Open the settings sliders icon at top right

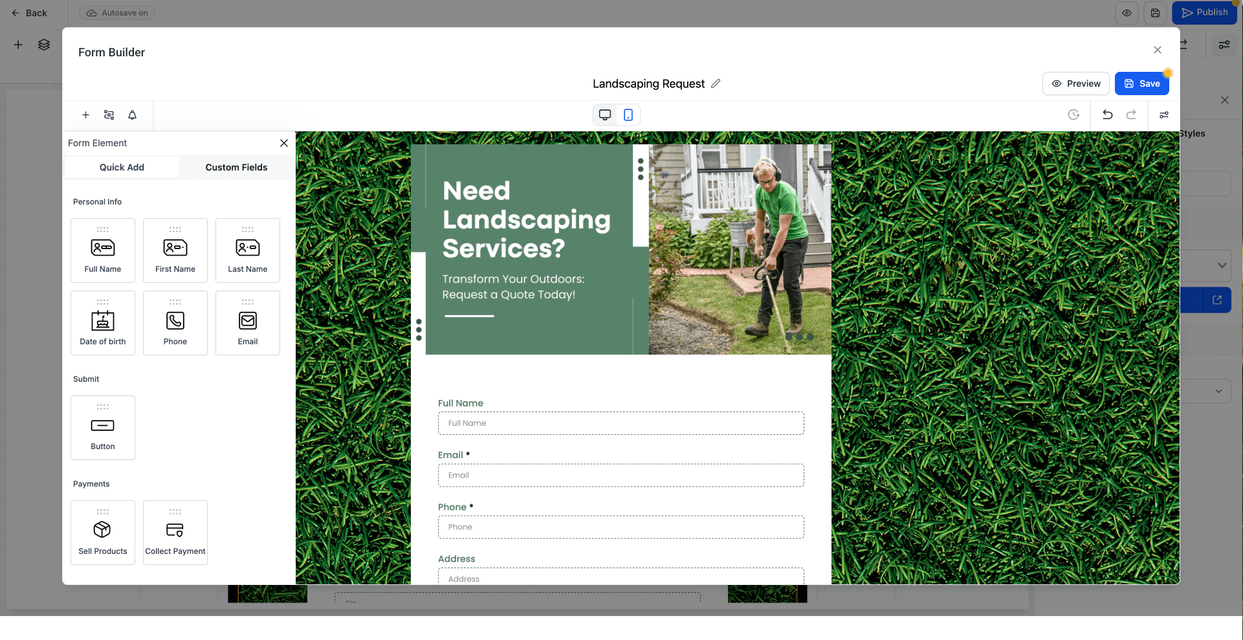(x=1224, y=45)
